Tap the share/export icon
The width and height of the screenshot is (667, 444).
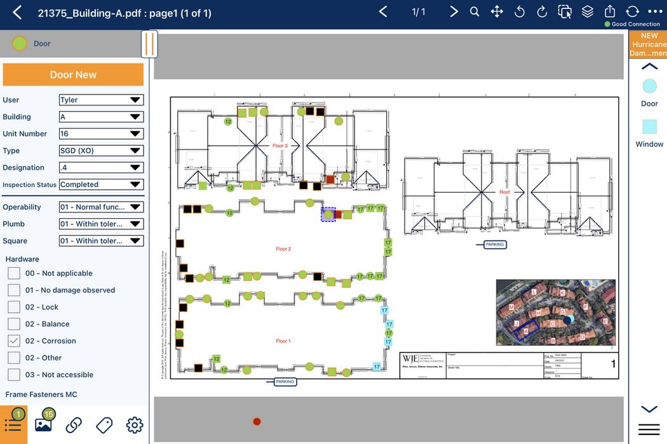coord(610,12)
